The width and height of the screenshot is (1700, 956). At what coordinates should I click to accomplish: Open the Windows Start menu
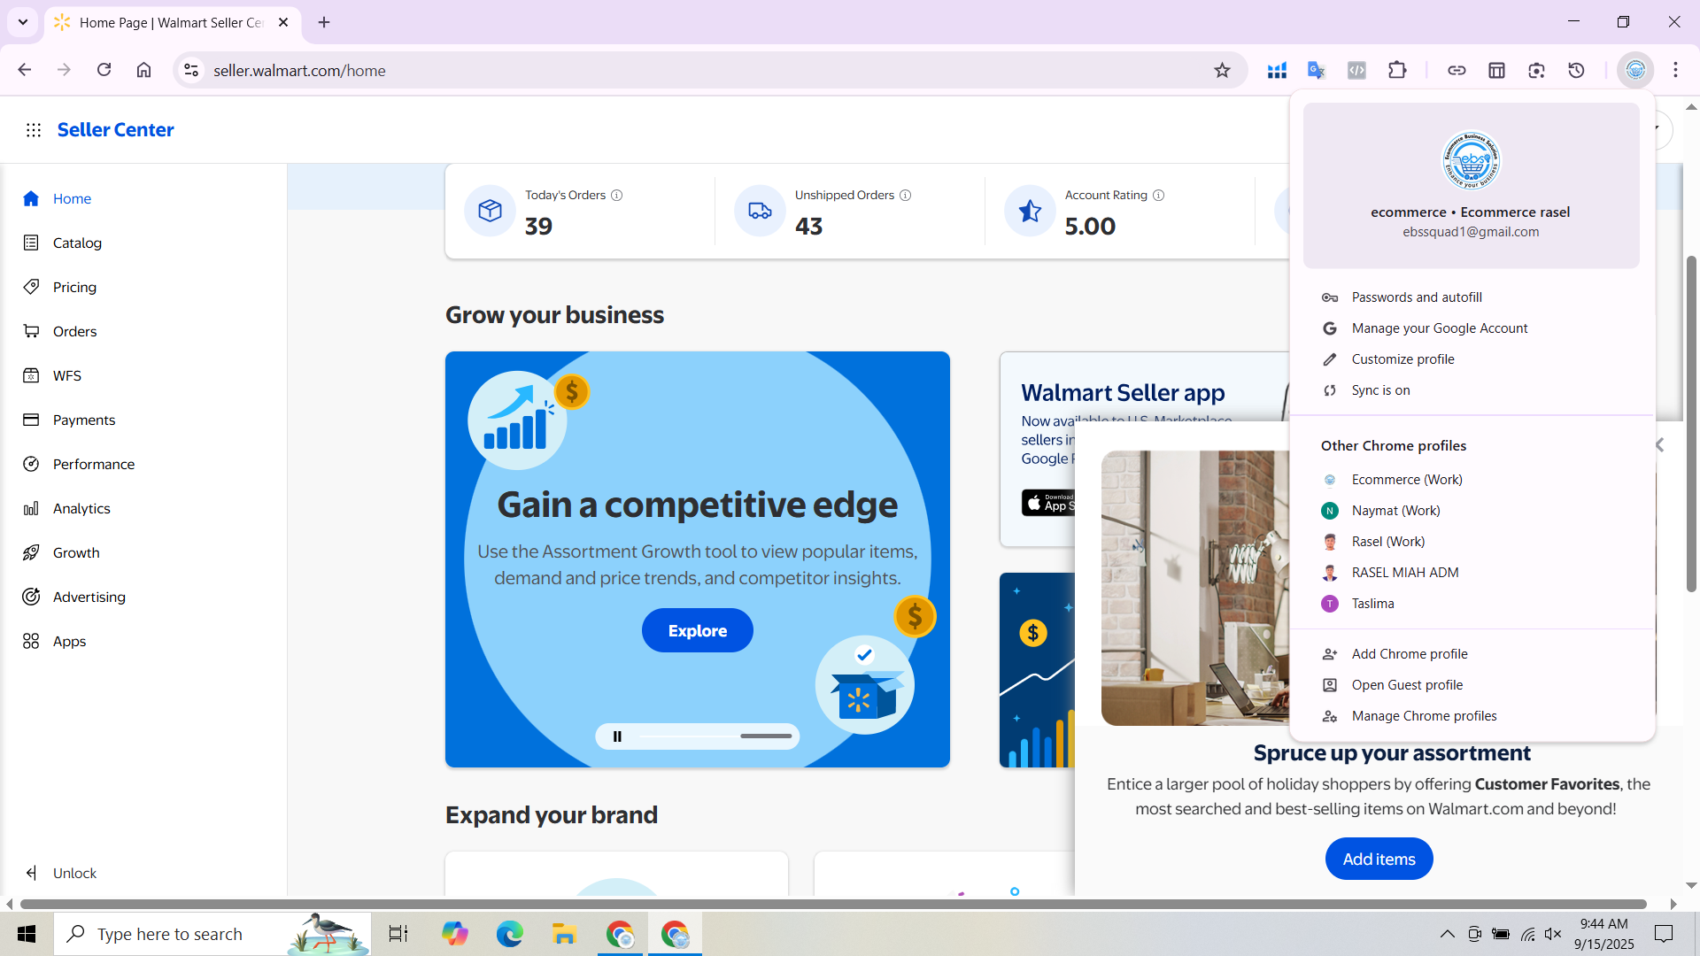click(x=27, y=934)
